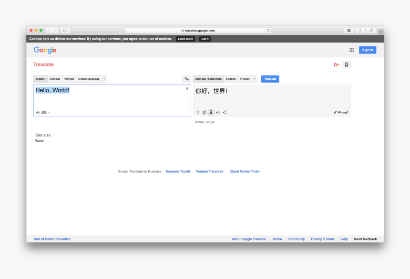
Task: Star the translation to save it
Action: (x=198, y=112)
